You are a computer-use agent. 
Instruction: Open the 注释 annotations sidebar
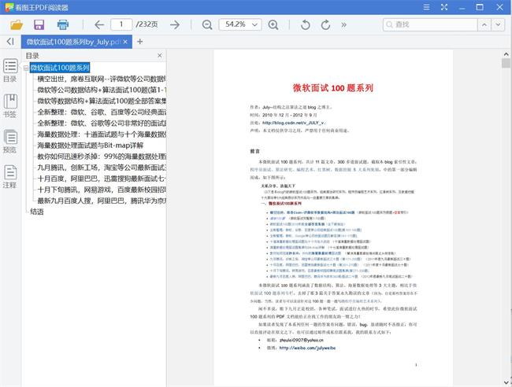10,176
